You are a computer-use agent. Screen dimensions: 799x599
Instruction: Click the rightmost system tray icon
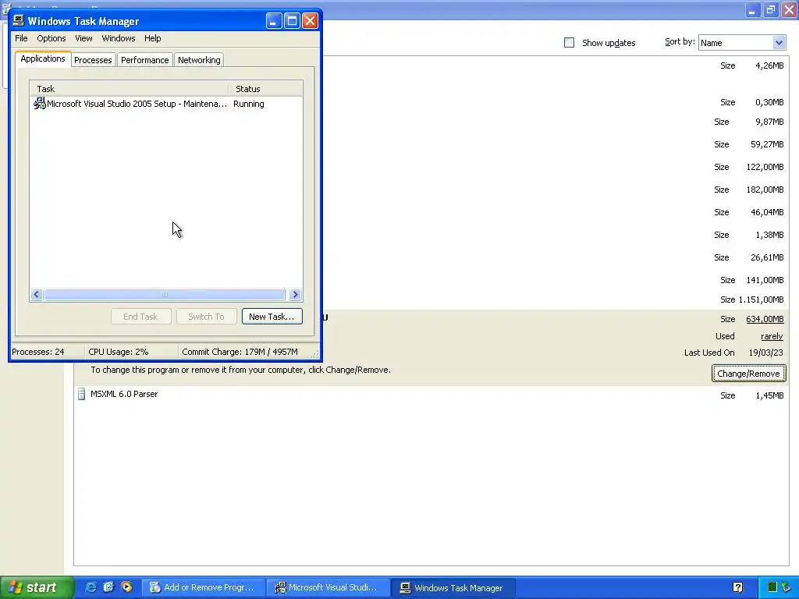point(787,587)
